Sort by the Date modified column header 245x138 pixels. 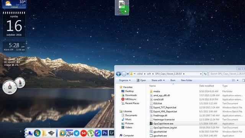click(206, 86)
